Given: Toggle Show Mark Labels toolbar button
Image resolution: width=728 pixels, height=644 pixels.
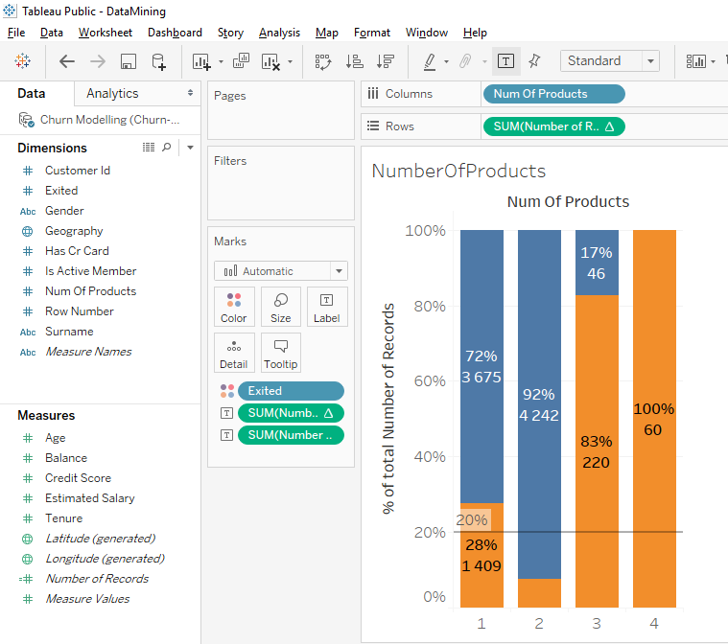Looking at the screenshot, I should pos(505,61).
